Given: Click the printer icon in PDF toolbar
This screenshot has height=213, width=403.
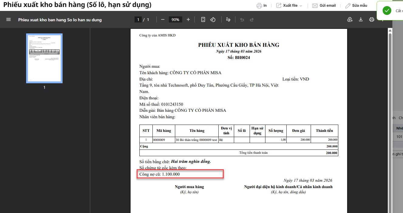Looking at the screenshot, I should pos(371,19).
